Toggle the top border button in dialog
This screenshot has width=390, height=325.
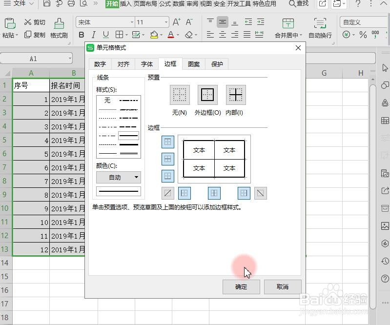click(167, 142)
